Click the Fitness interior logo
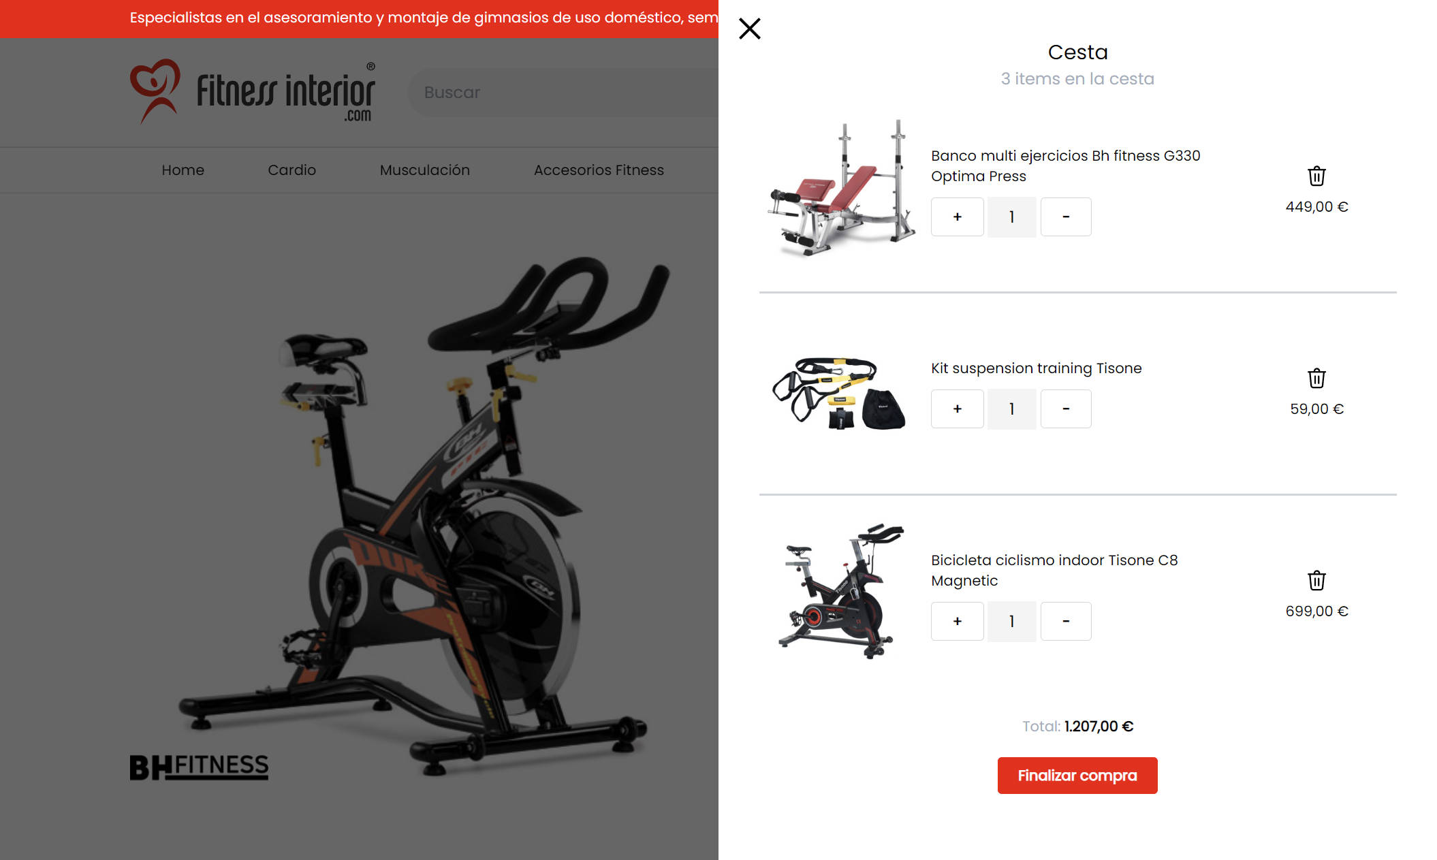 [252, 92]
